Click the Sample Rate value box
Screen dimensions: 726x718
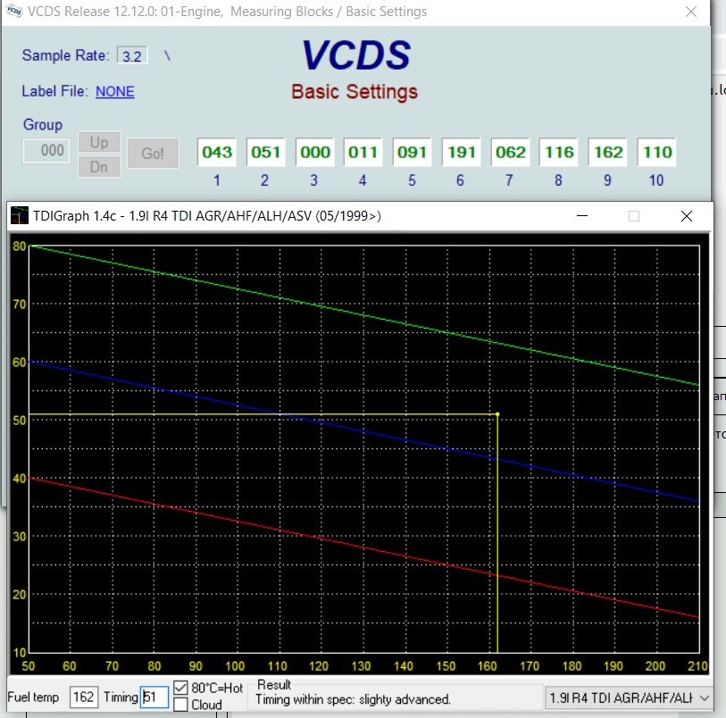131,55
